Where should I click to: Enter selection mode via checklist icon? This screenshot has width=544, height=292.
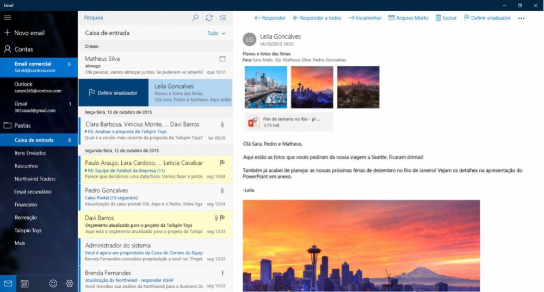(x=222, y=17)
